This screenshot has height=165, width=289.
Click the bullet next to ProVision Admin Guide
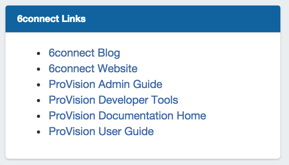(x=38, y=85)
